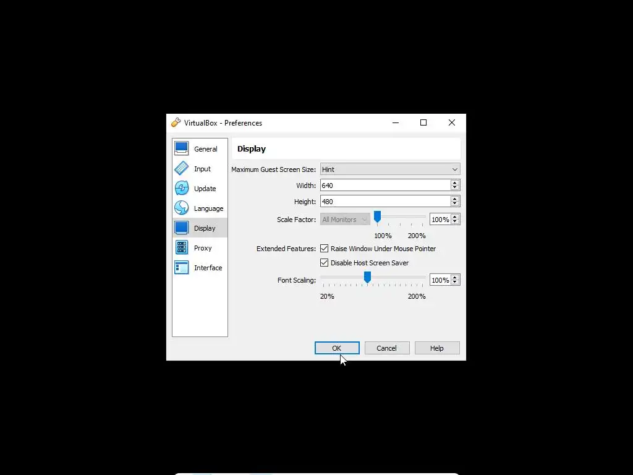Switch to the Language section label
Image resolution: width=633 pixels, height=475 pixels.
pos(208,208)
